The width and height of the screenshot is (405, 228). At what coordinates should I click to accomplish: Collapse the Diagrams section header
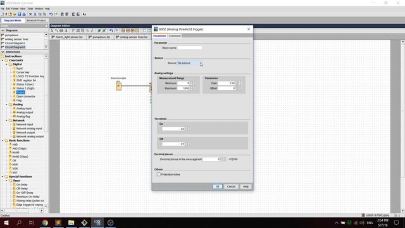pyautogui.click(x=3, y=30)
